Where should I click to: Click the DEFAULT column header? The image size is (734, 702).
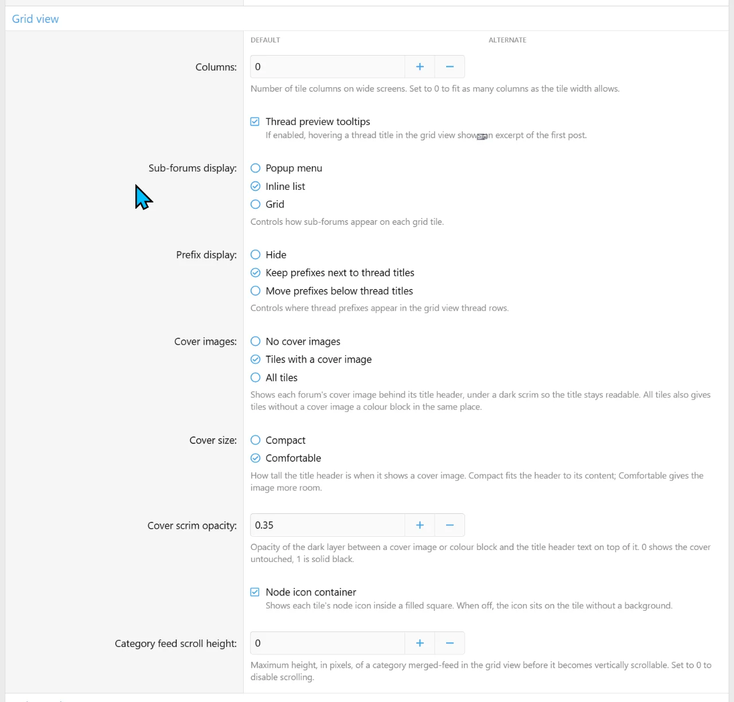click(266, 40)
